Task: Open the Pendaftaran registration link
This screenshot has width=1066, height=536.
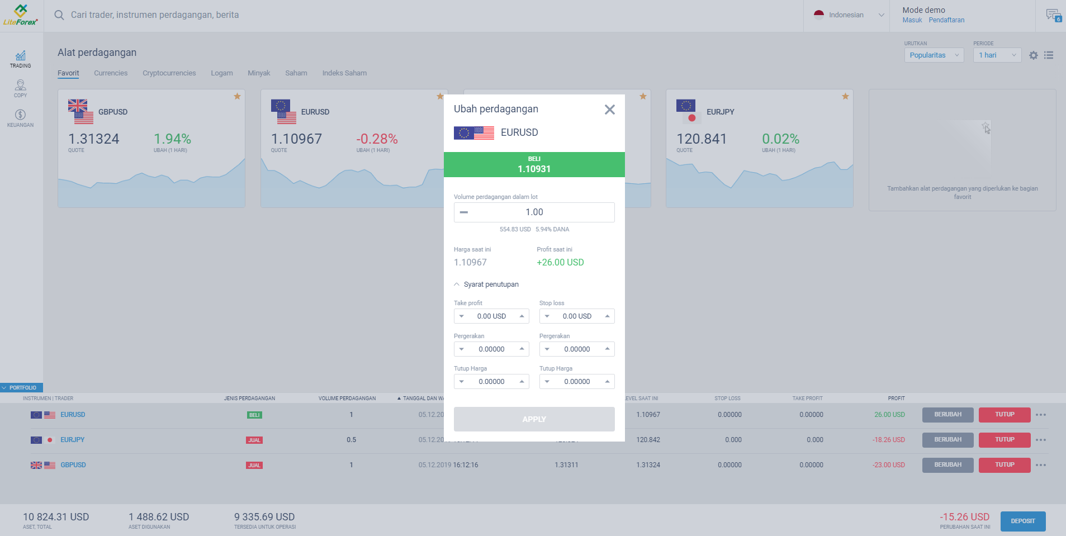Action: point(946,20)
